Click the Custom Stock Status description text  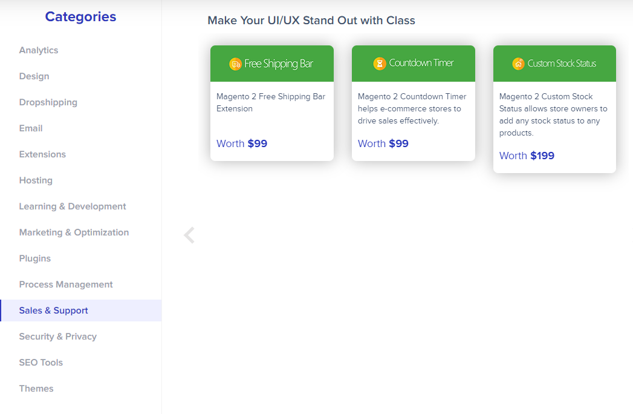pyautogui.click(x=553, y=114)
